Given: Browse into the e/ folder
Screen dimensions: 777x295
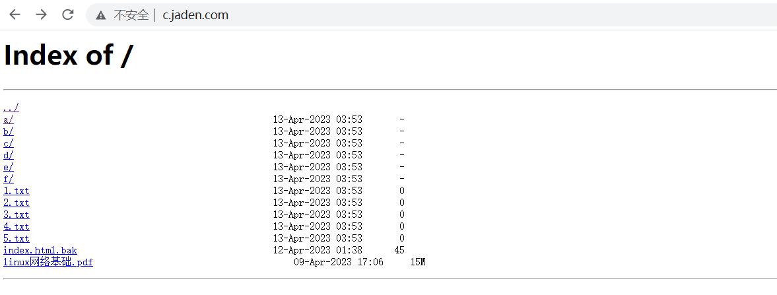Looking at the screenshot, I should click(x=9, y=167).
